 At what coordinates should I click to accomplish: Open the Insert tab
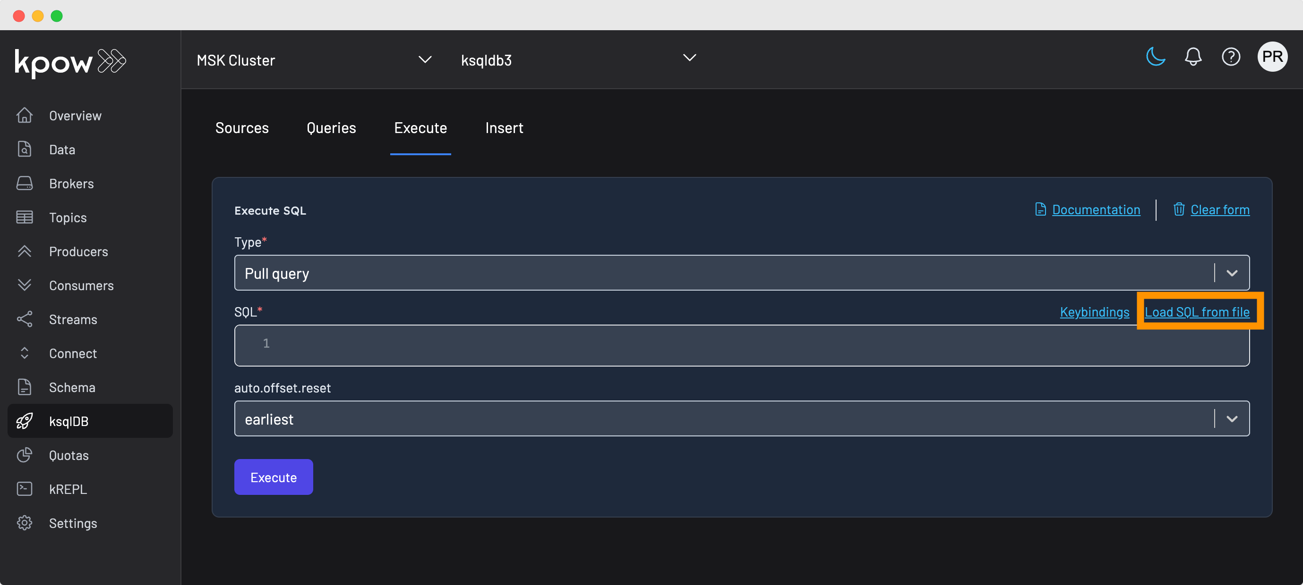click(x=504, y=128)
